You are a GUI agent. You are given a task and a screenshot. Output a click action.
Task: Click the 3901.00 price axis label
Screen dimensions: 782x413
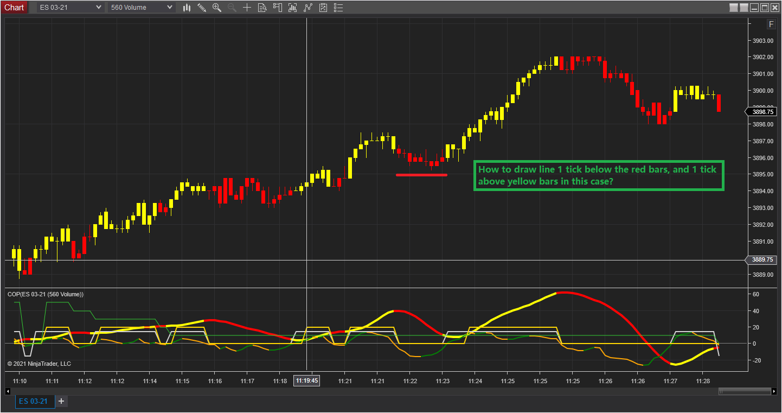762,74
